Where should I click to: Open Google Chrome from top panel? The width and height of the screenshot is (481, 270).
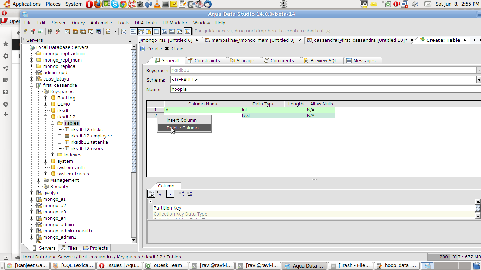click(x=123, y=4)
